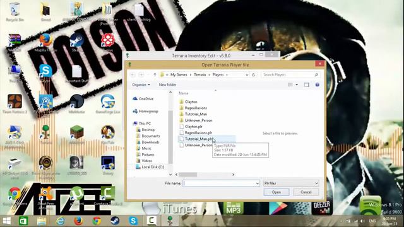Select Documents in the navigation pane
The image size is (404, 227).
pos(148,136)
